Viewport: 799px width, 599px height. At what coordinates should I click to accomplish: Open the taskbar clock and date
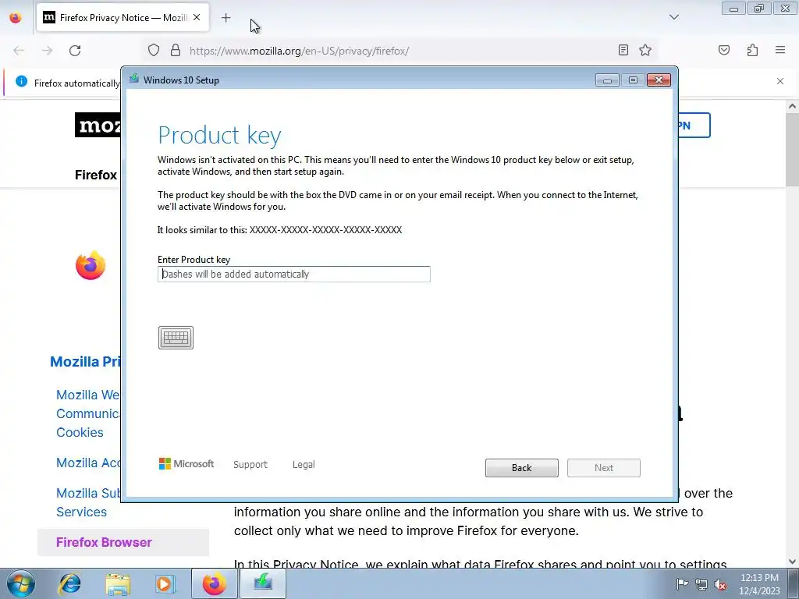tap(759, 584)
